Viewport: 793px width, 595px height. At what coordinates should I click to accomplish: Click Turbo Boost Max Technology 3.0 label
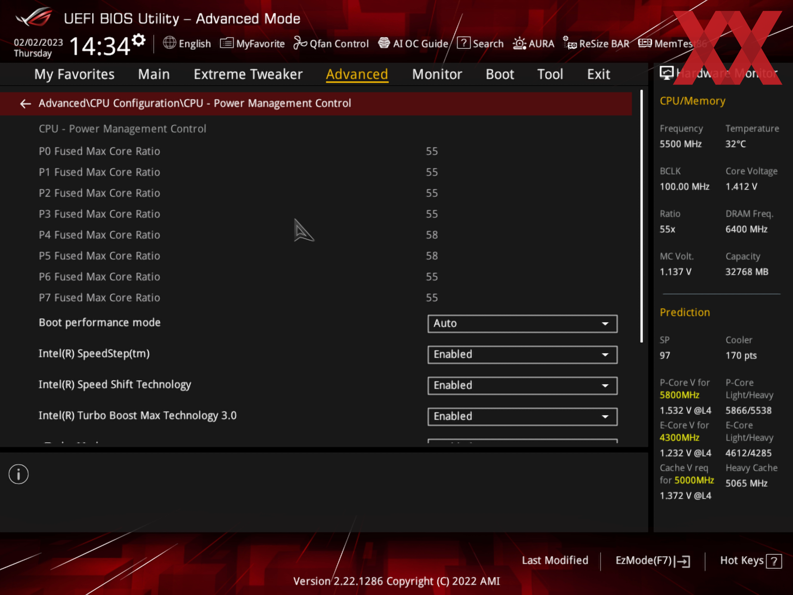tap(138, 416)
